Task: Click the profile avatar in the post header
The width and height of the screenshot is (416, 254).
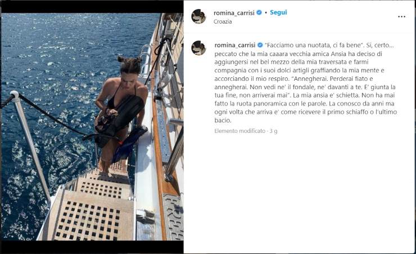Action: tap(198, 16)
